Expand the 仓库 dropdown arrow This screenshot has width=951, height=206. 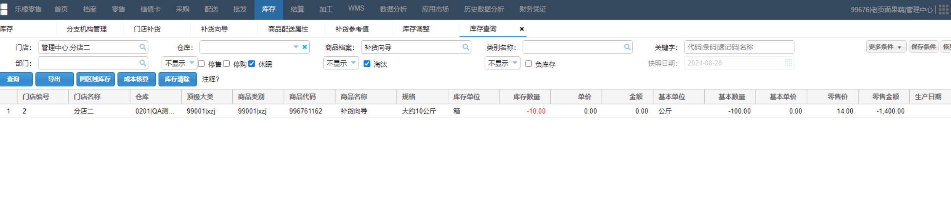tap(296, 47)
